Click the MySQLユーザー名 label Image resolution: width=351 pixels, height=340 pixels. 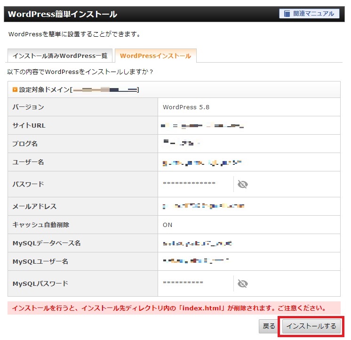(40, 262)
